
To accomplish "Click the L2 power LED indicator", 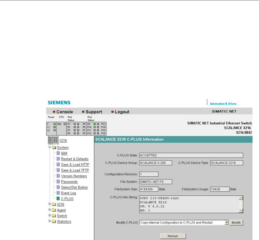I will (54, 130).
